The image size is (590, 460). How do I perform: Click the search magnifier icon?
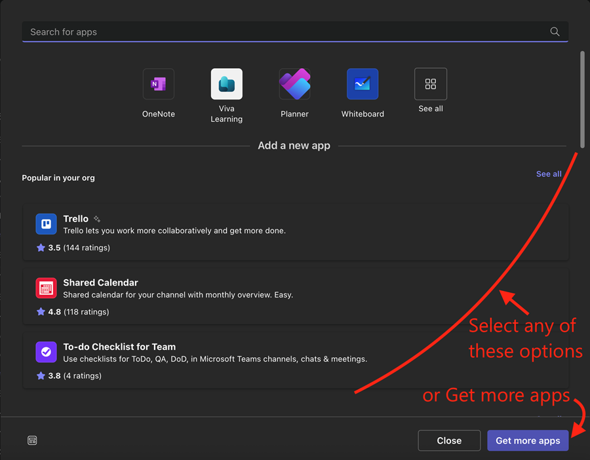(x=555, y=31)
